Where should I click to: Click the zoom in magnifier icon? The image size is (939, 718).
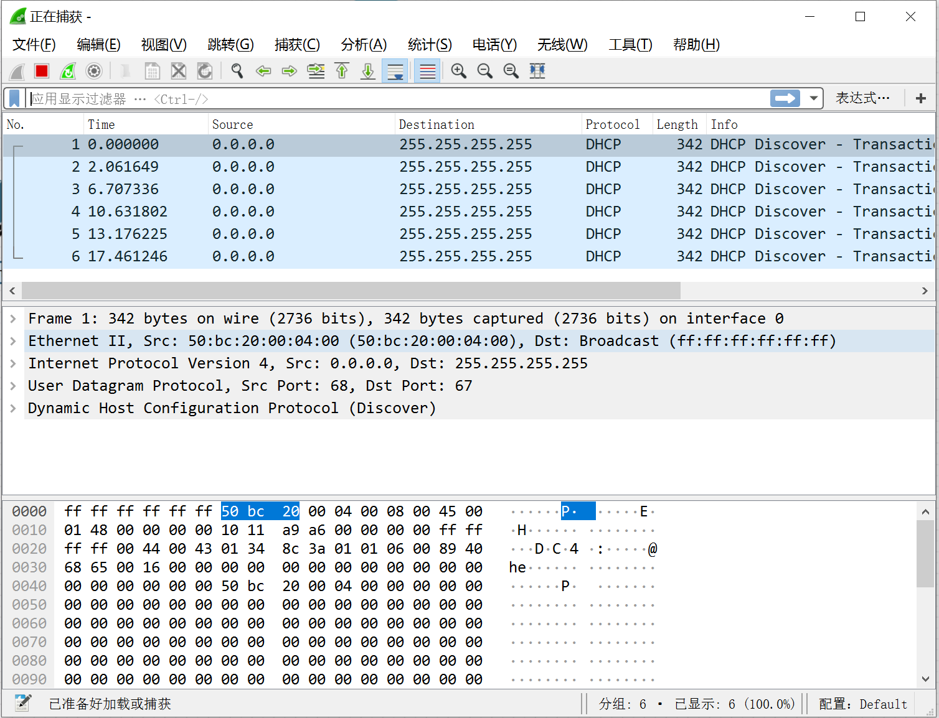click(459, 72)
